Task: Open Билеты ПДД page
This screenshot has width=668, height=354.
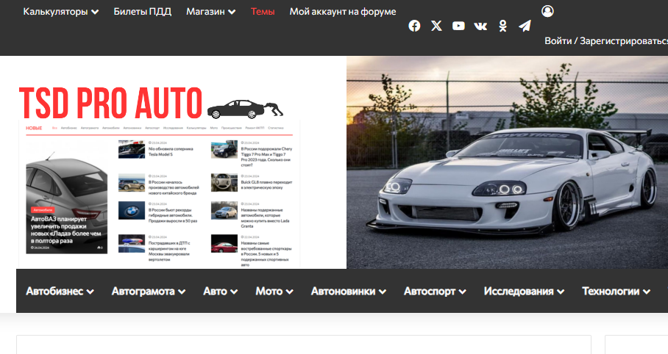Action: pos(142,12)
